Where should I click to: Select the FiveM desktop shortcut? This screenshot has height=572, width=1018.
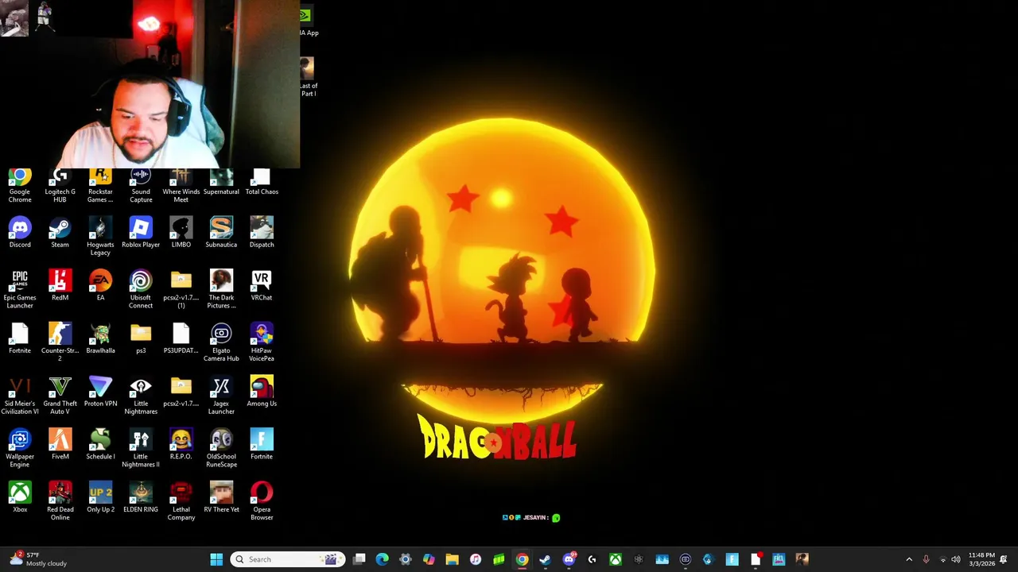[60, 445]
